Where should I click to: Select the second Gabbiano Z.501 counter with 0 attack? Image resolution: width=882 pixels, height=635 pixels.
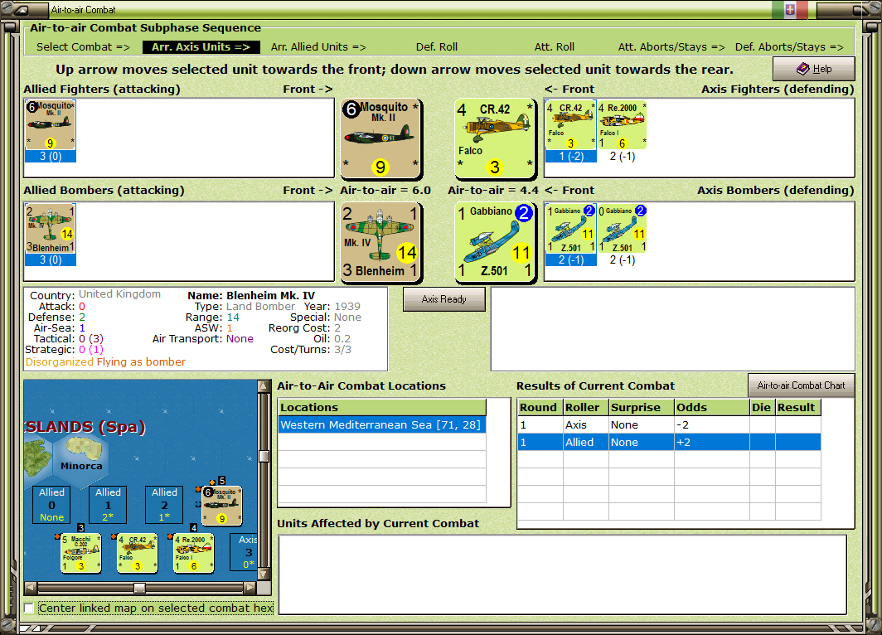coord(622,228)
